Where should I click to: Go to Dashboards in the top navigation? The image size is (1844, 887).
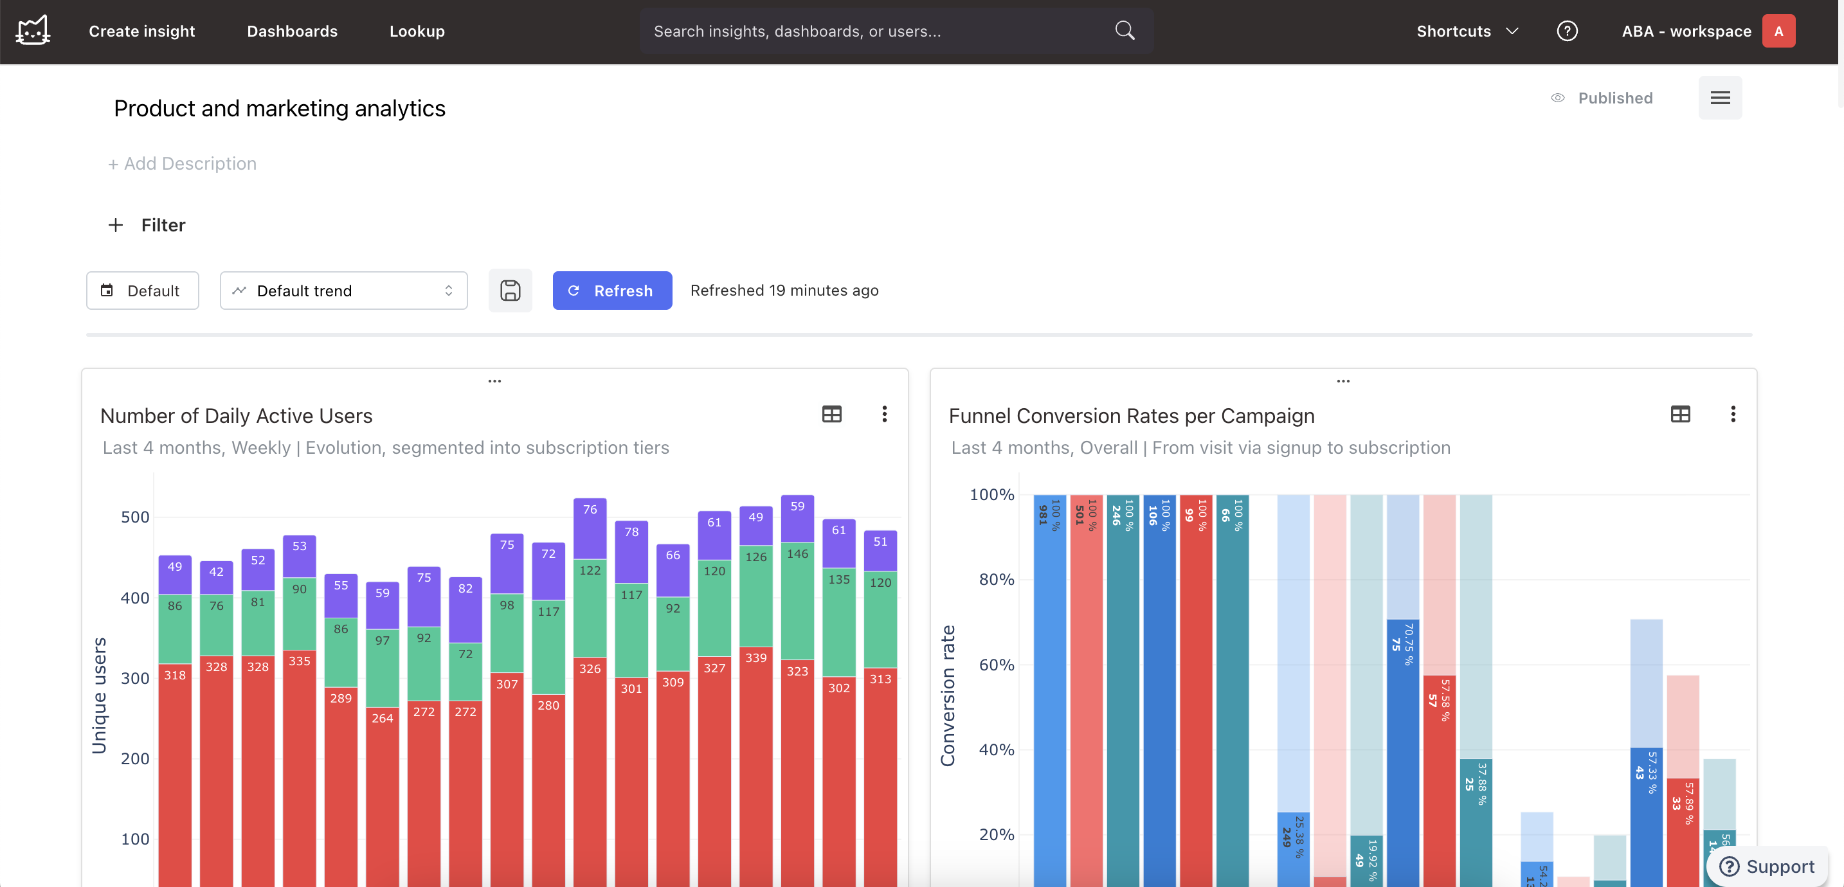pos(292,31)
